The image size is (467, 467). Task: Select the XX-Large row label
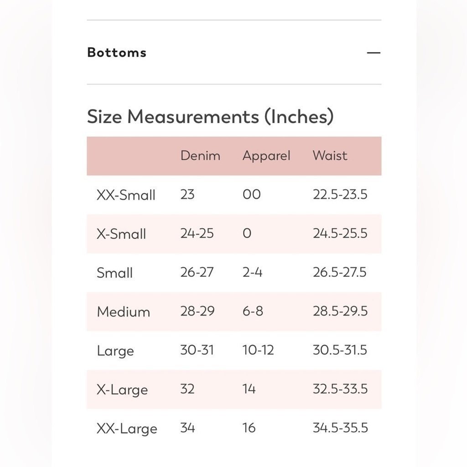127,429
